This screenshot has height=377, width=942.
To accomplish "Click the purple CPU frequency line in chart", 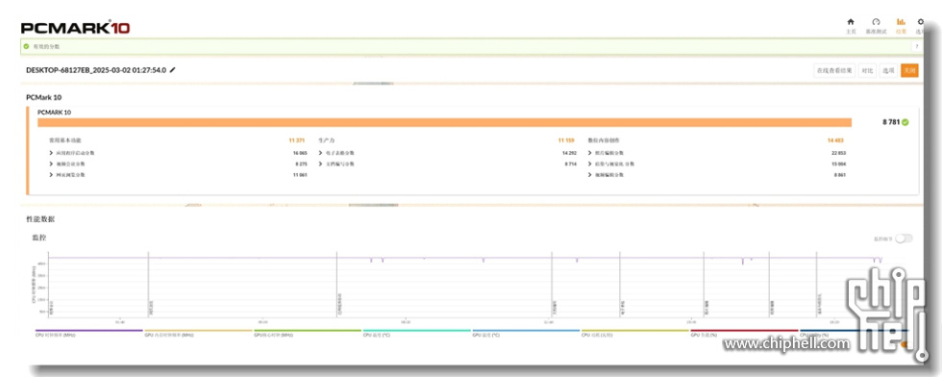I will pyautogui.click(x=240, y=258).
